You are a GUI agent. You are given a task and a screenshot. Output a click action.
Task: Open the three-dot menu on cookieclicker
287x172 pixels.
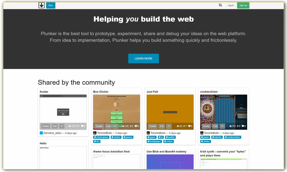click(x=222, y=126)
